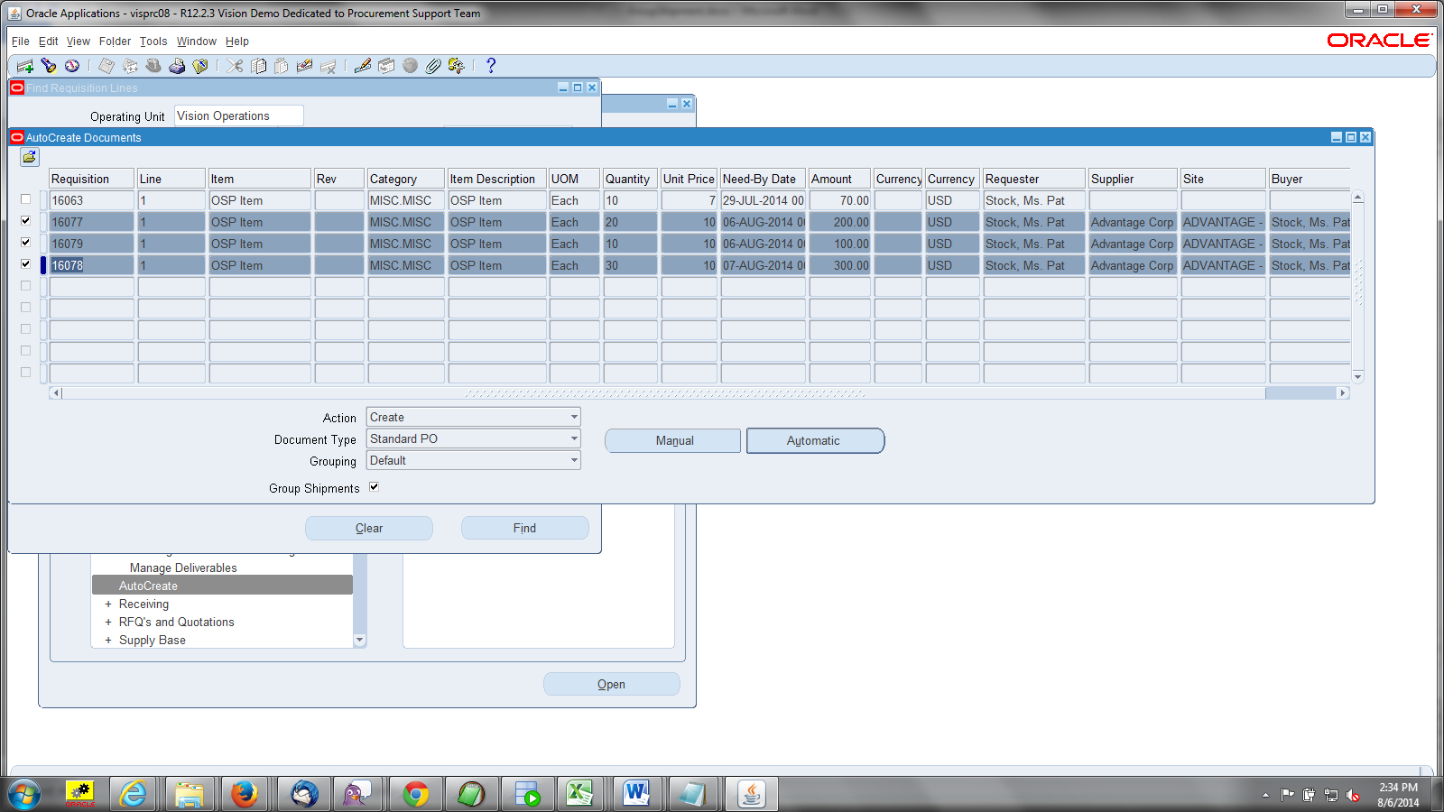Open Microsoft Word from the taskbar

(x=636, y=794)
